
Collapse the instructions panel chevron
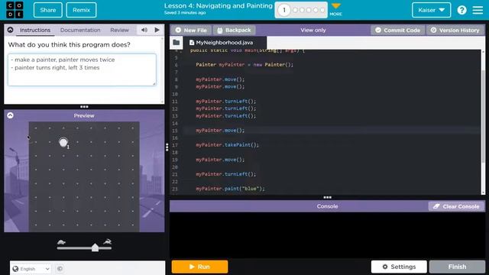tap(10, 30)
